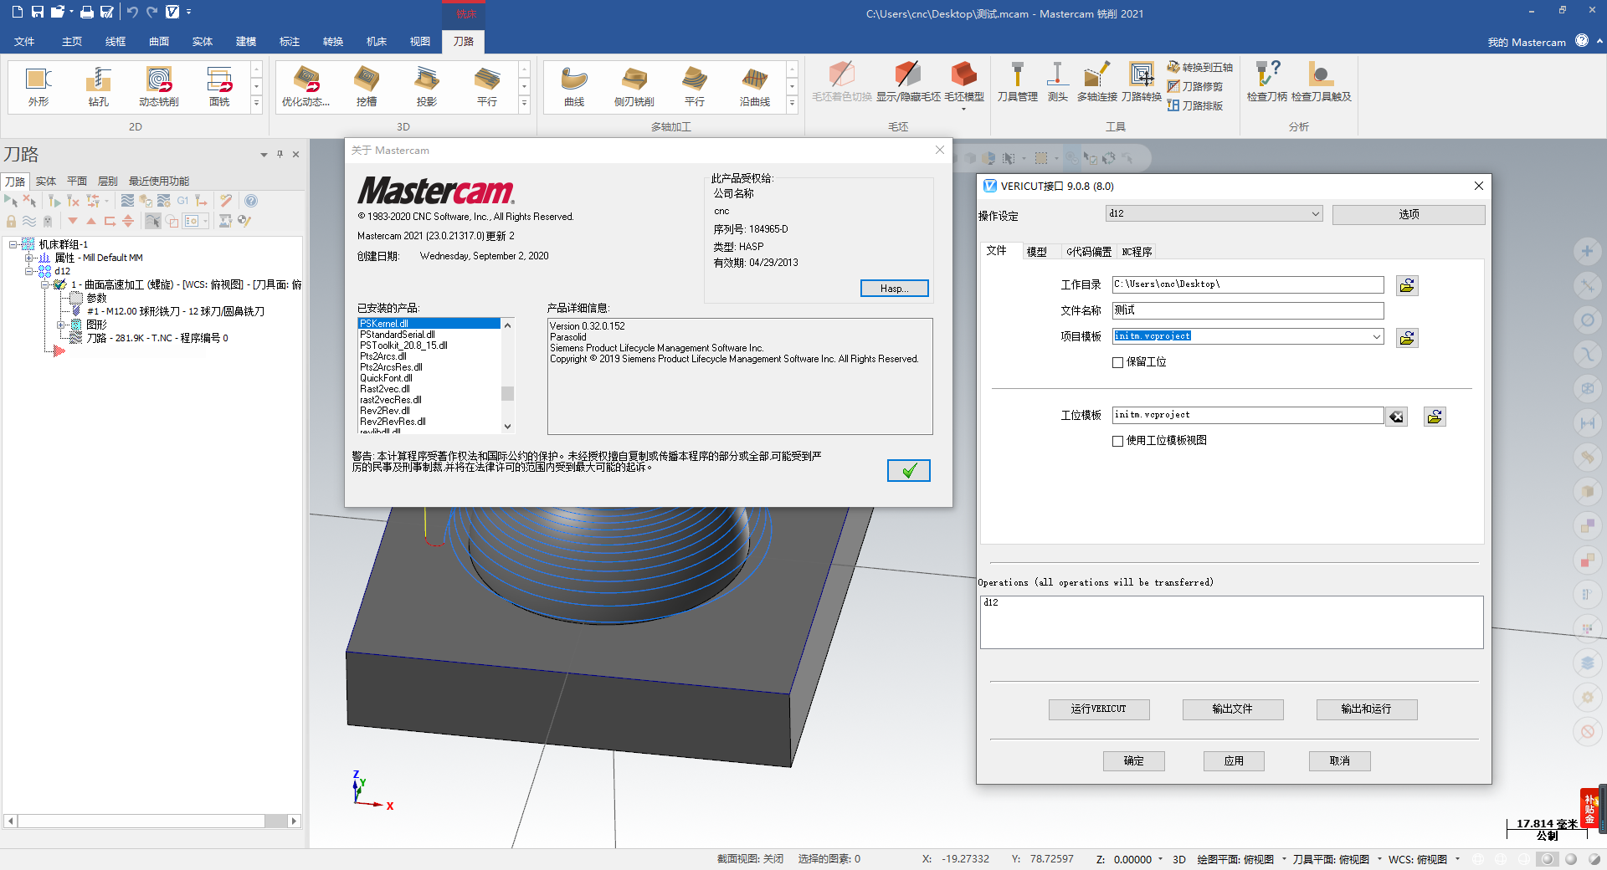The height and width of the screenshot is (870, 1607).
Task: Click G1 post icon in toolpath manager
Action: (x=182, y=201)
